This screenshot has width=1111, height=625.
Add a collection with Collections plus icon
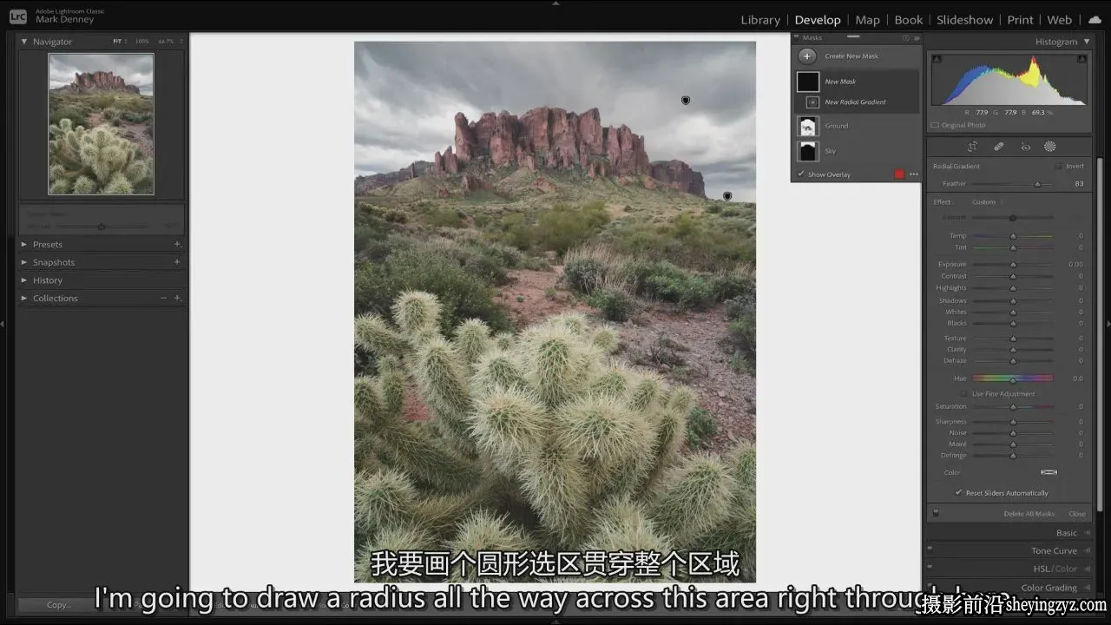point(177,298)
